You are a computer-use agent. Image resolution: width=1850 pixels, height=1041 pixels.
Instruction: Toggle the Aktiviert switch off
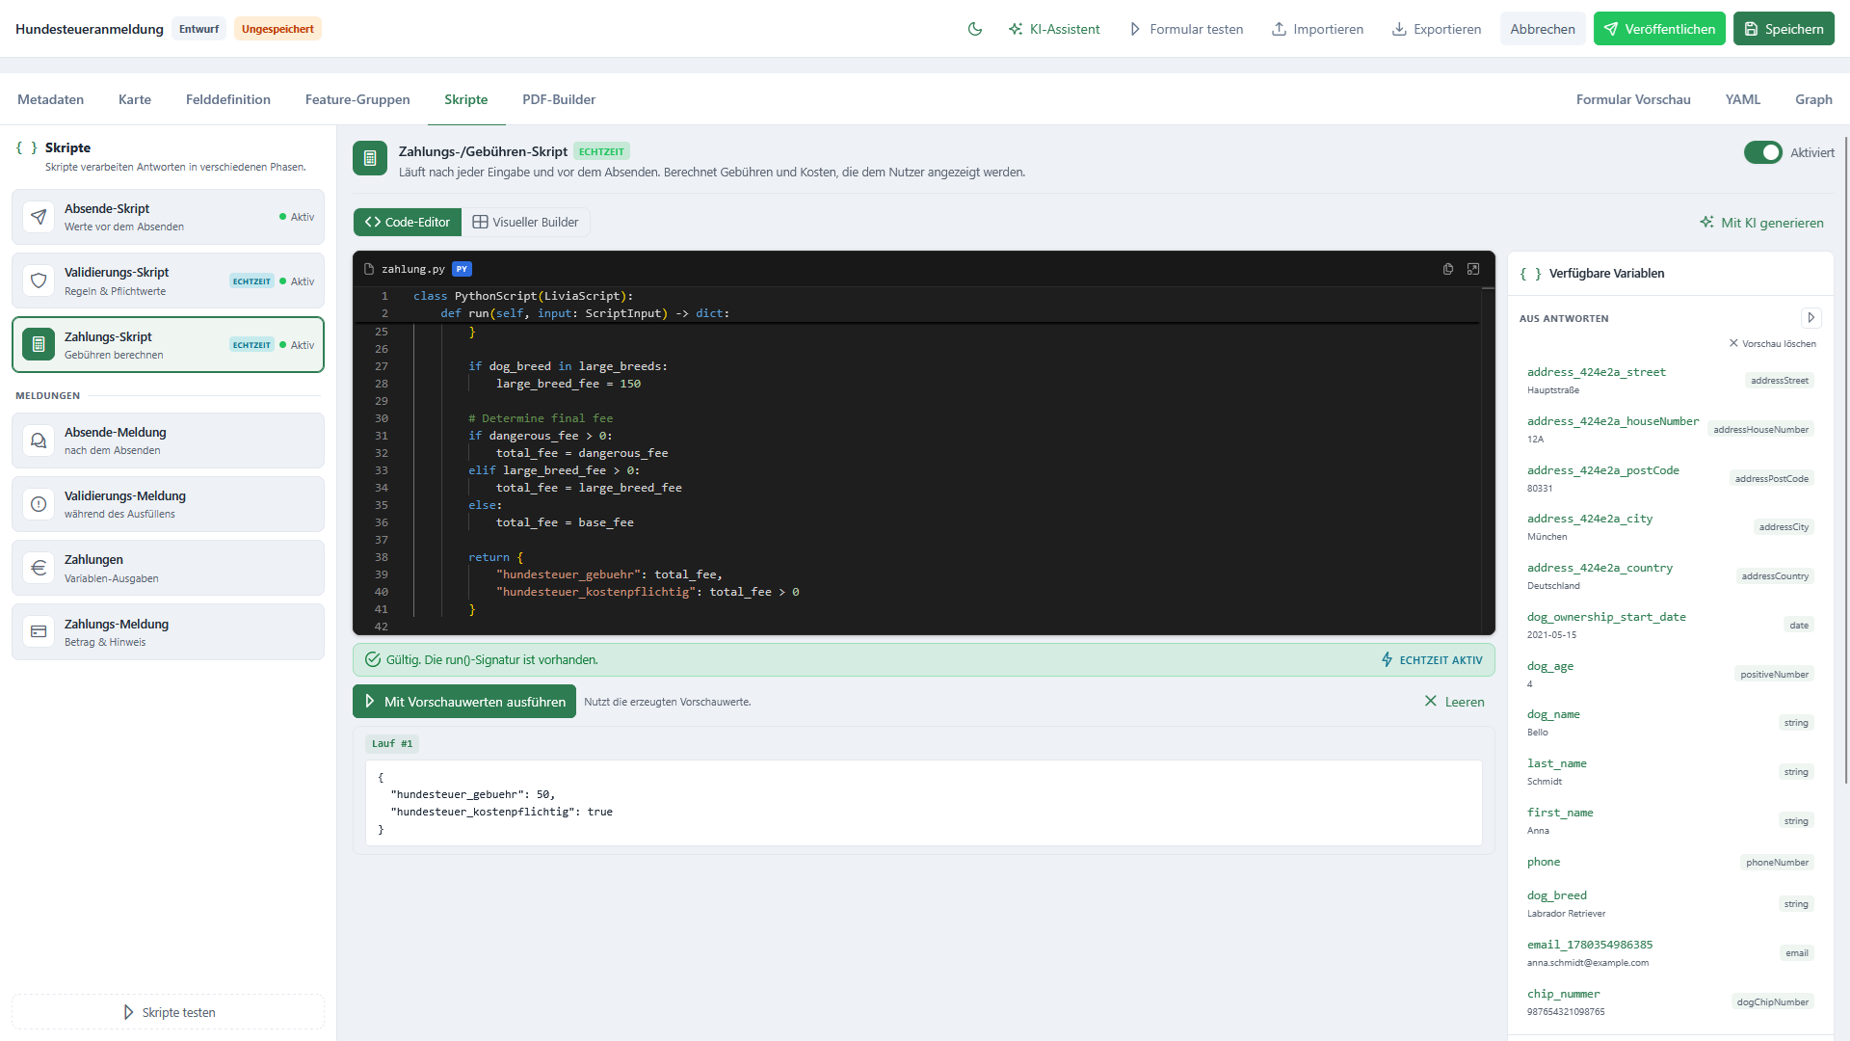tap(1762, 152)
